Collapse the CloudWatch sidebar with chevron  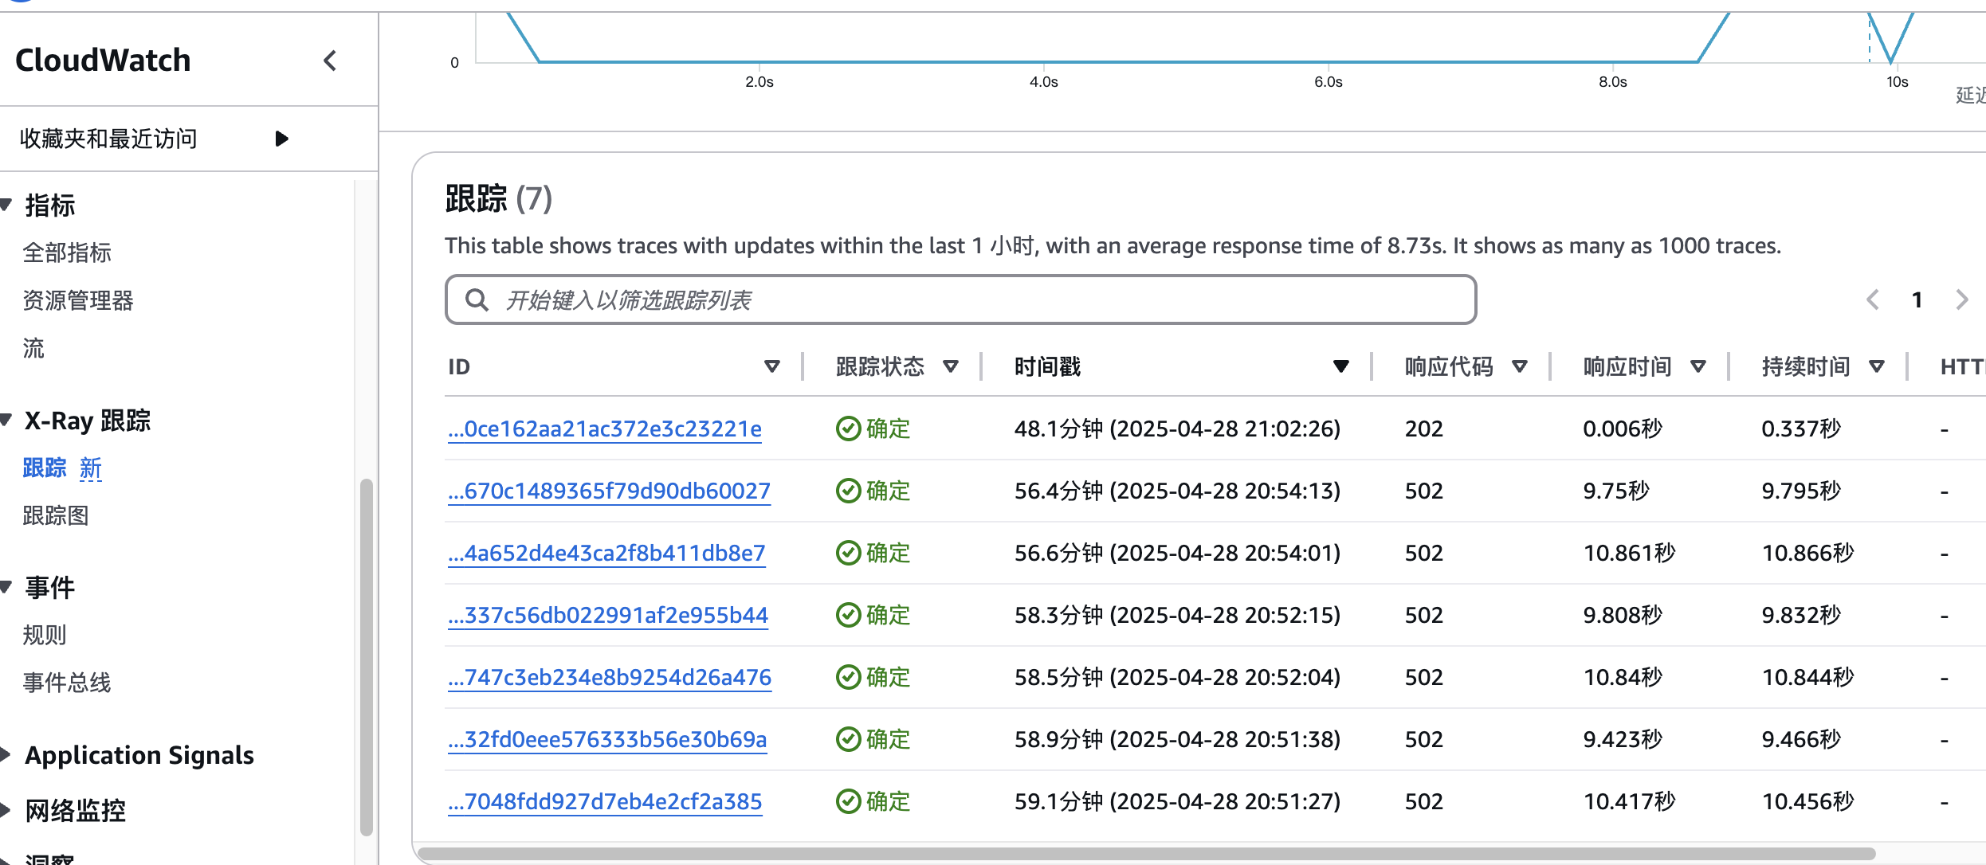330,61
